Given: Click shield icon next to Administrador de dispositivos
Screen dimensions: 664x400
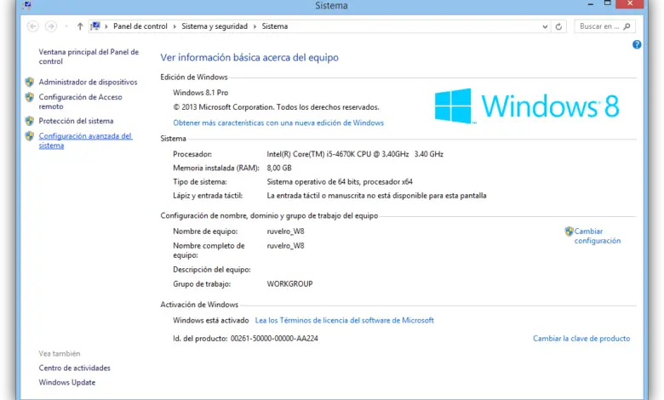Looking at the screenshot, I should pyautogui.click(x=29, y=82).
